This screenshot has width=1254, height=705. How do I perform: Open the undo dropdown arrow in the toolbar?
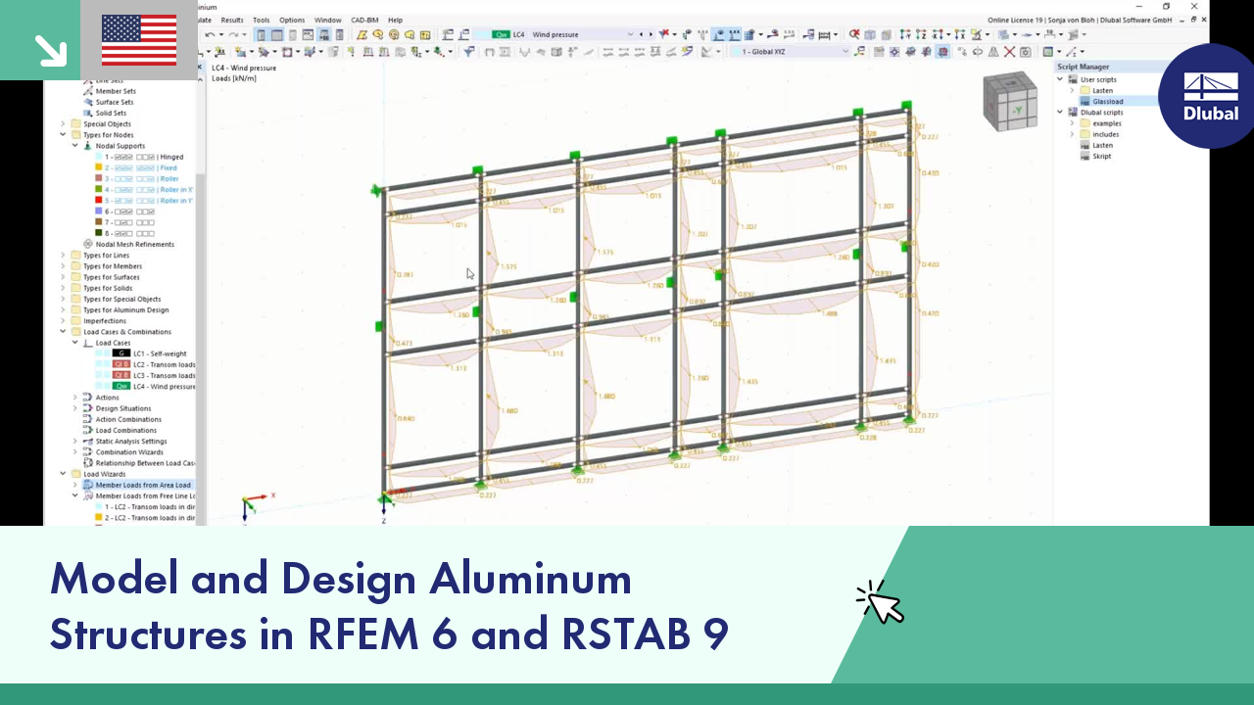pyautogui.click(x=219, y=34)
